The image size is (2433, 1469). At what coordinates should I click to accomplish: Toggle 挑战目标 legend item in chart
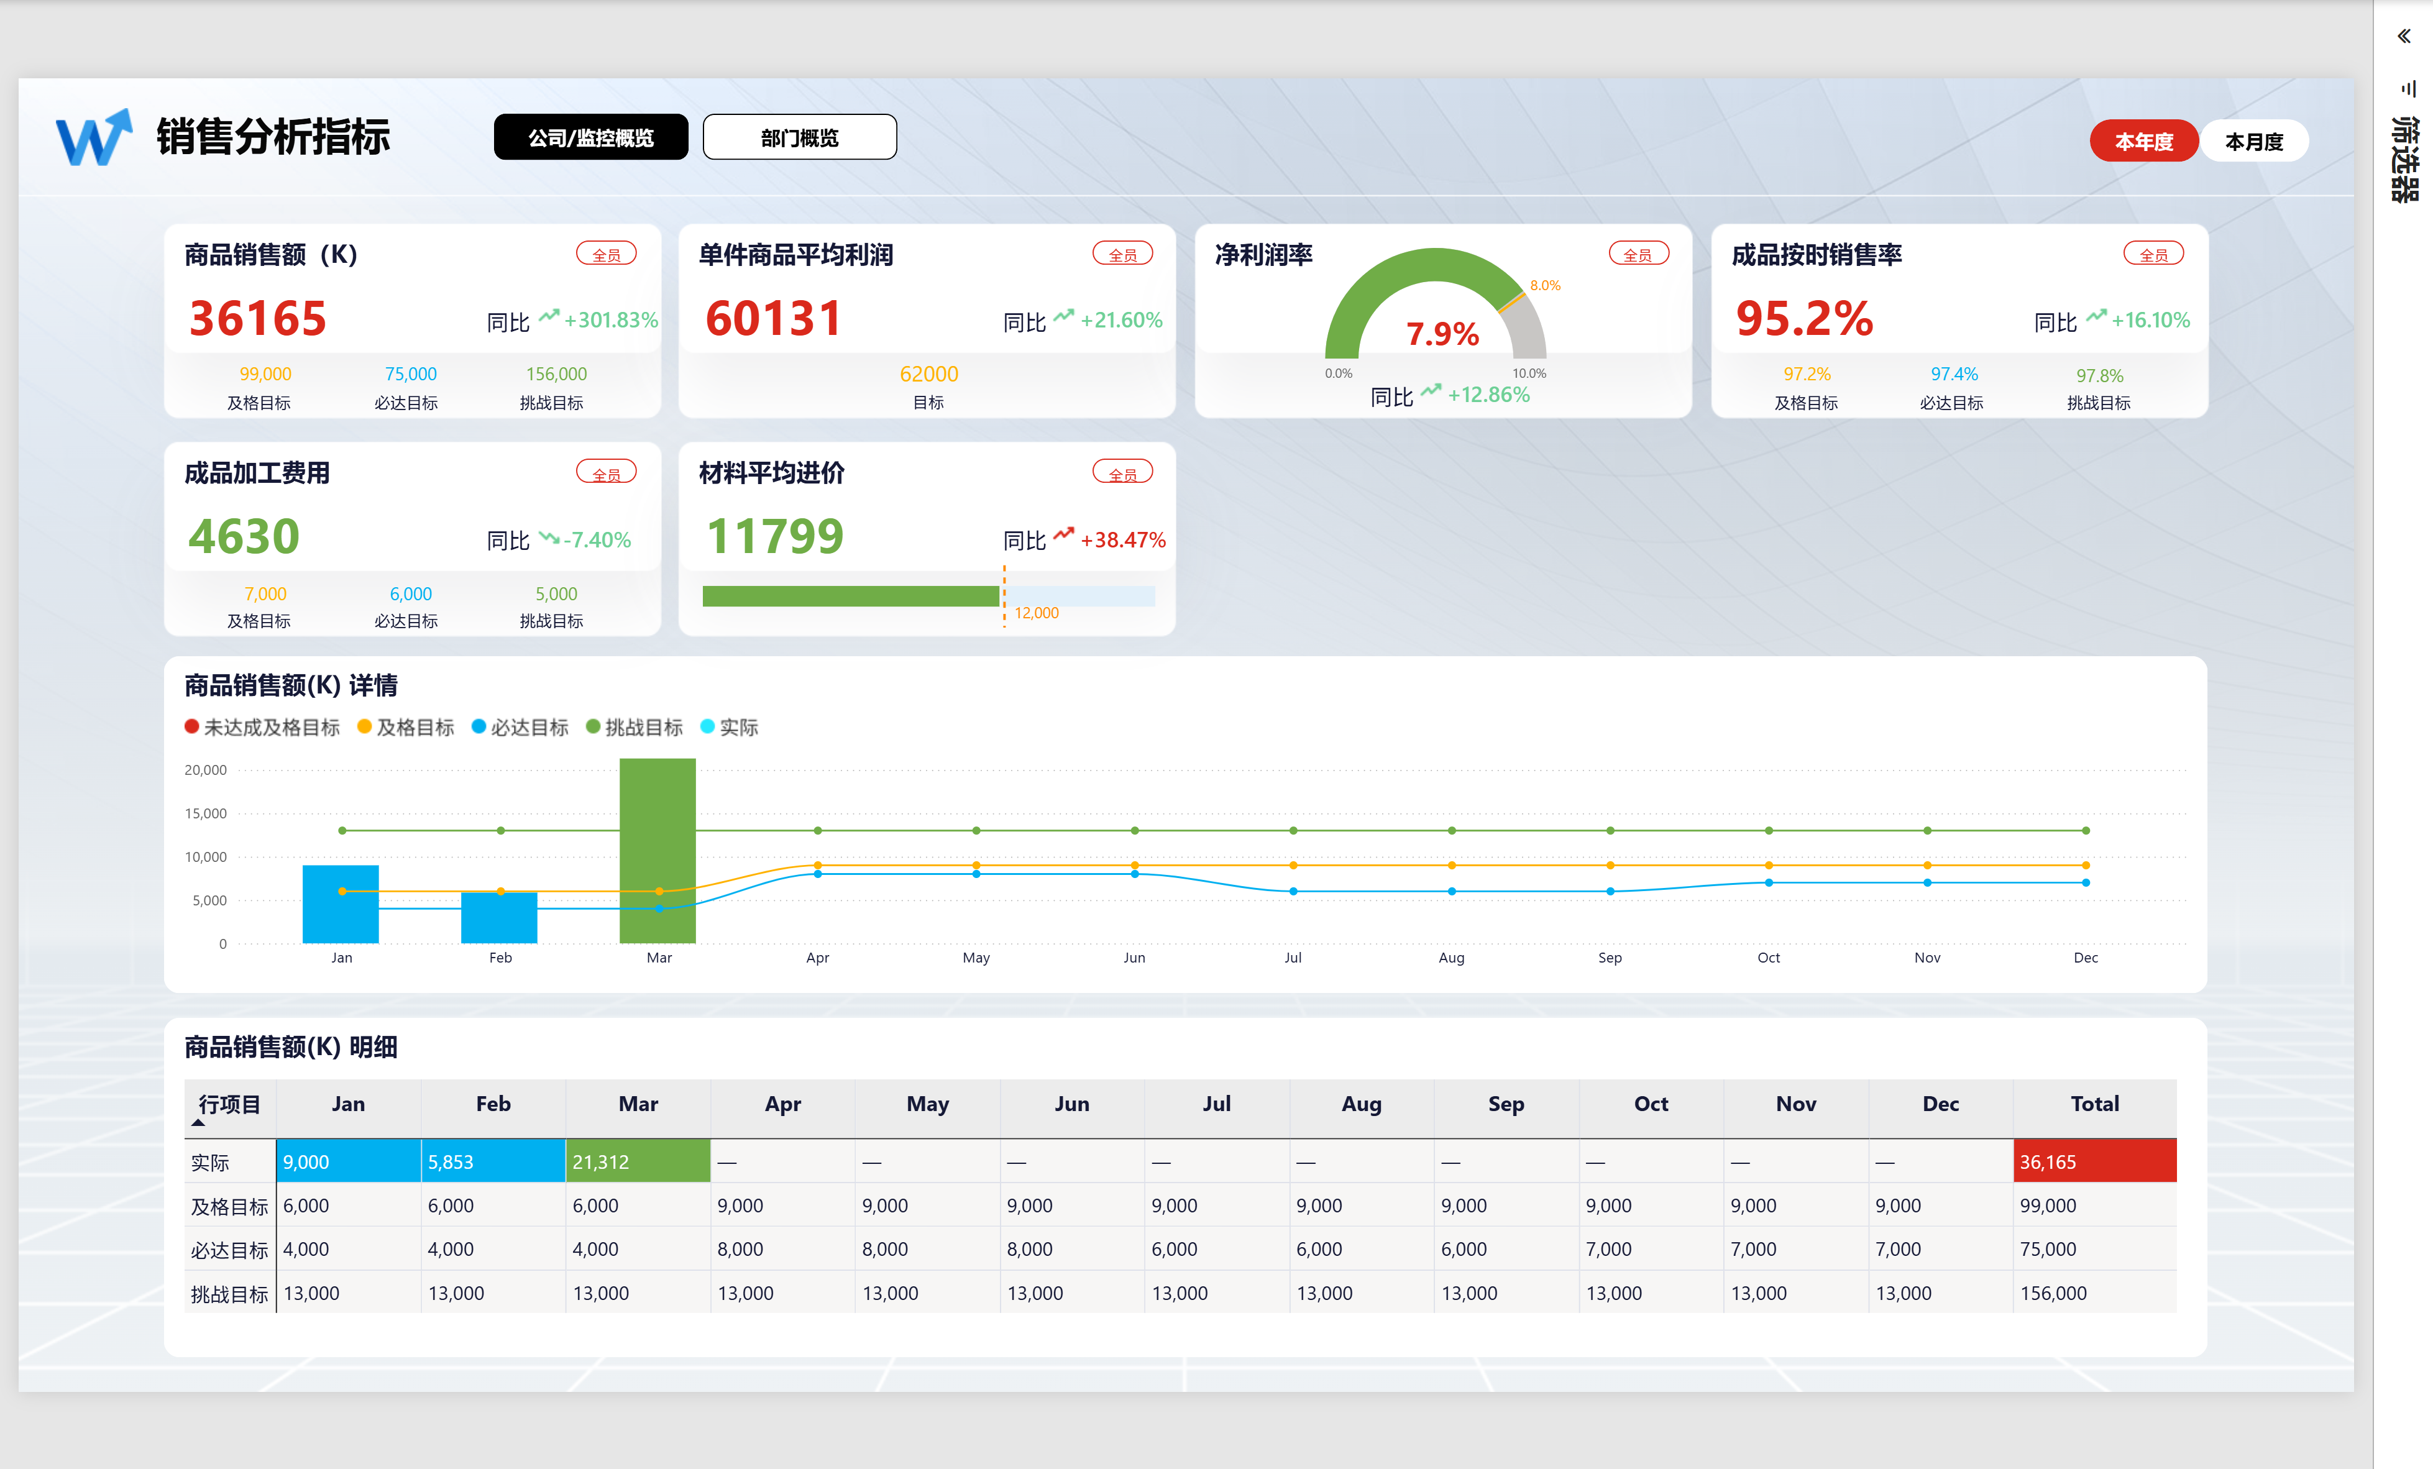pos(635,728)
